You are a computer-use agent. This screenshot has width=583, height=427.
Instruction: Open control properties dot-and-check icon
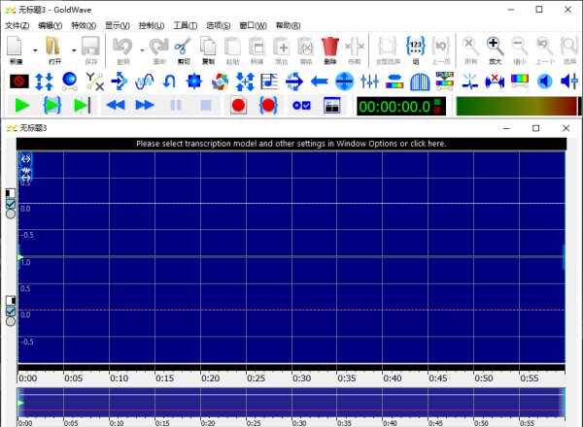(301, 106)
